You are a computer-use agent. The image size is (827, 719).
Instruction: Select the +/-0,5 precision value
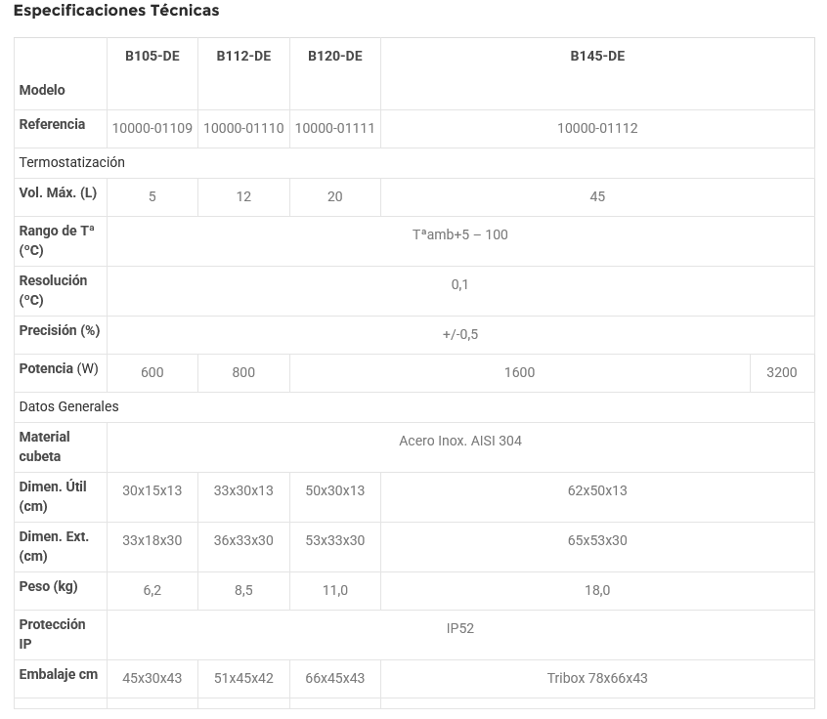(x=460, y=334)
